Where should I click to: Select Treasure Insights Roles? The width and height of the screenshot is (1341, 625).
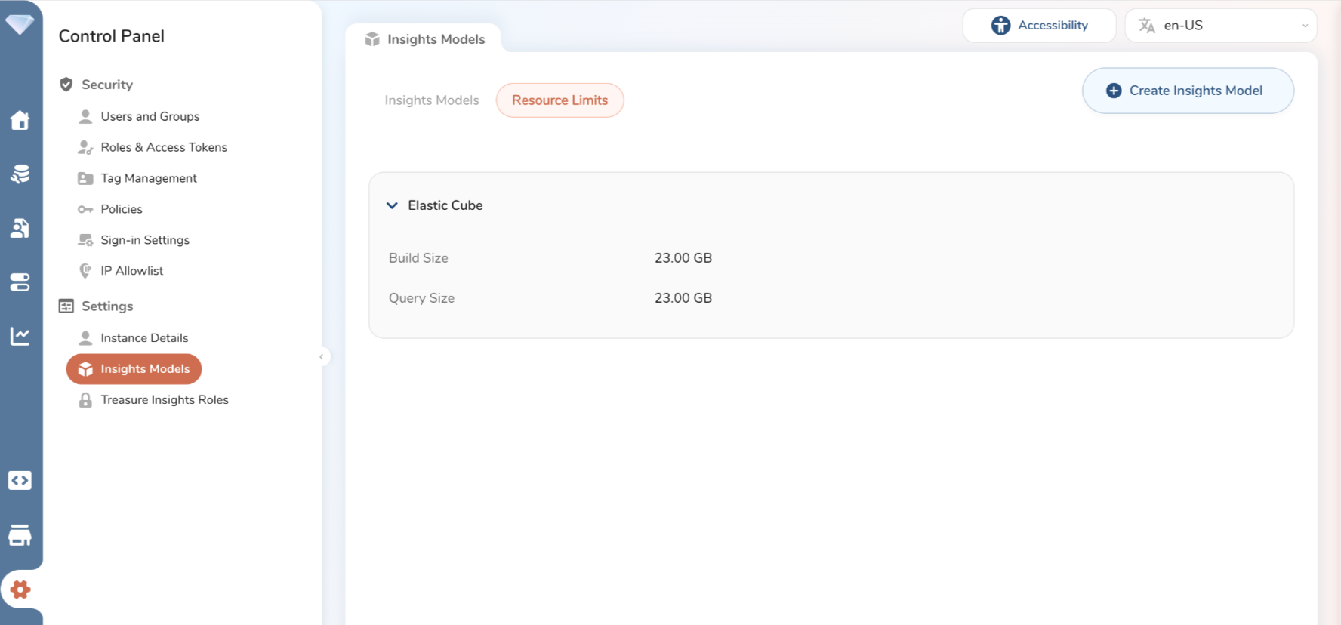coord(164,400)
